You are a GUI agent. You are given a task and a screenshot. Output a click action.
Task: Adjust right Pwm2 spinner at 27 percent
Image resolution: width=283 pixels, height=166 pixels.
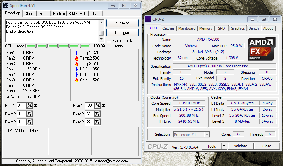98,114
